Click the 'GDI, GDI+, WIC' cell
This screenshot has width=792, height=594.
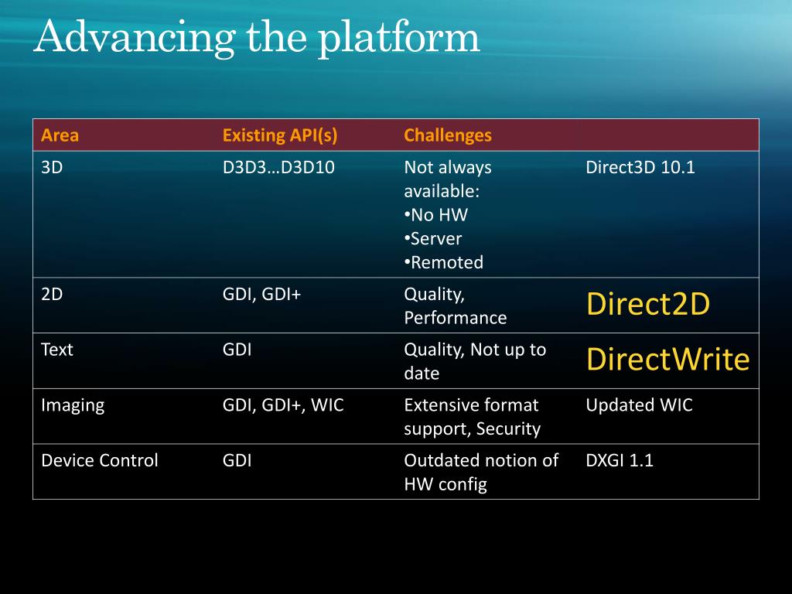283,405
